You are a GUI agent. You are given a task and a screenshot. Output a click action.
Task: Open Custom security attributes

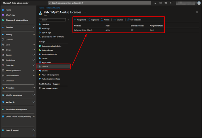pyautogui.click(x=52, y=46)
